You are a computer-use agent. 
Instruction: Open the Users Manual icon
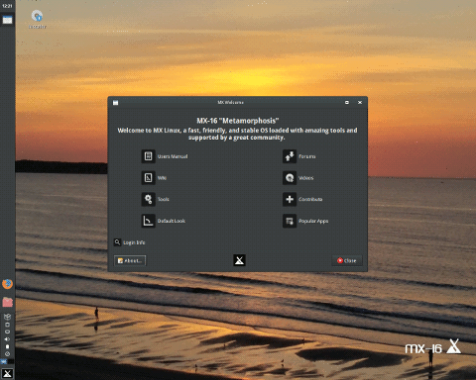pyautogui.click(x=149, y=156)
